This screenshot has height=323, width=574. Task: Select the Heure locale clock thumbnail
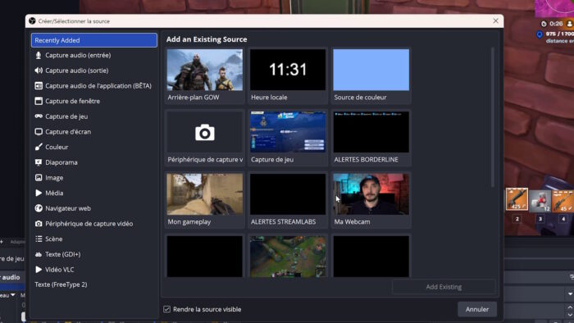(x=288, y=70)
